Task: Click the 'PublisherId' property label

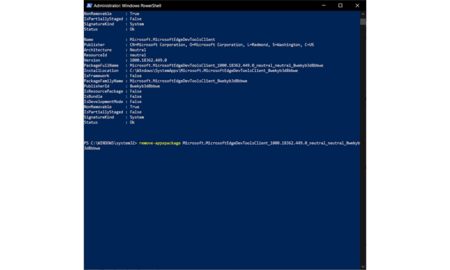Action: point(97,86)
